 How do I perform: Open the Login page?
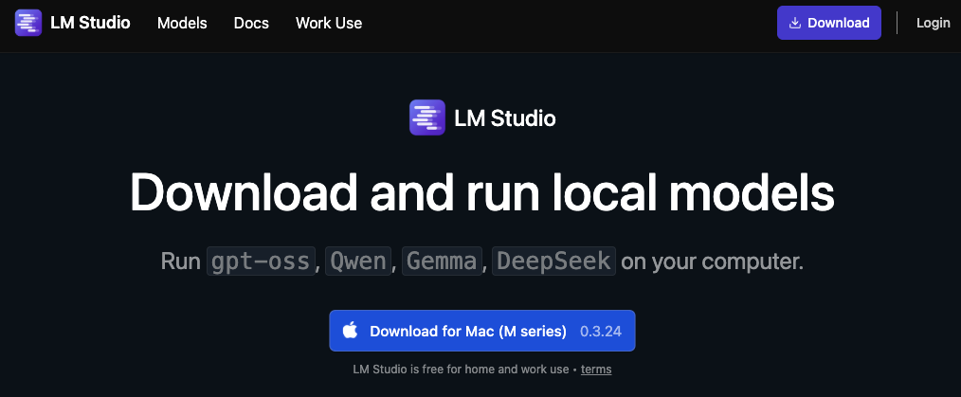coord(933,24)
